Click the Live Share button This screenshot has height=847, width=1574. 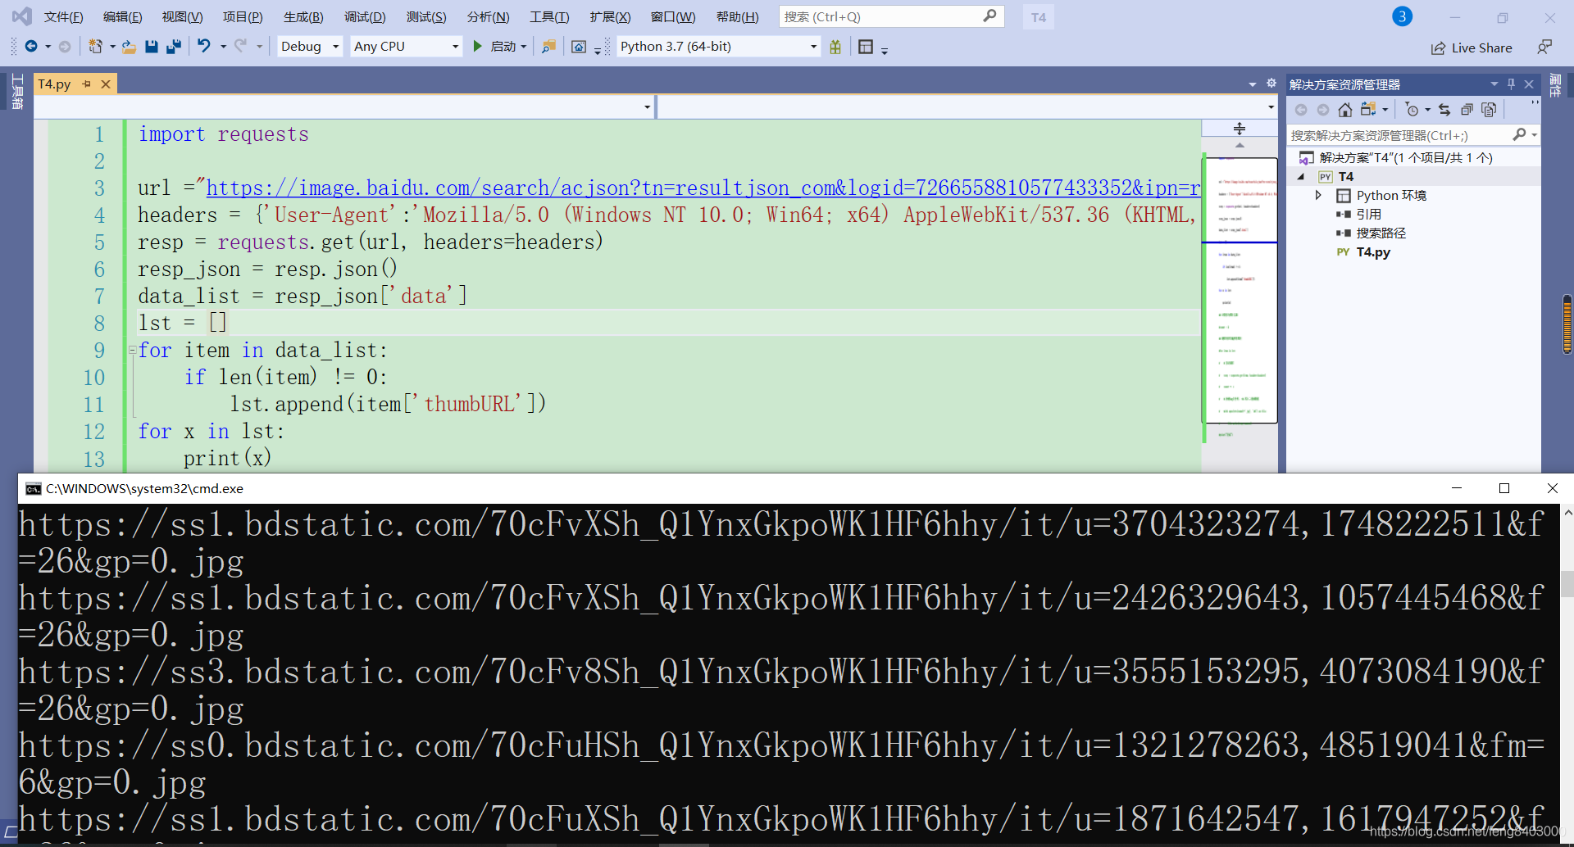click(1472, 48)
